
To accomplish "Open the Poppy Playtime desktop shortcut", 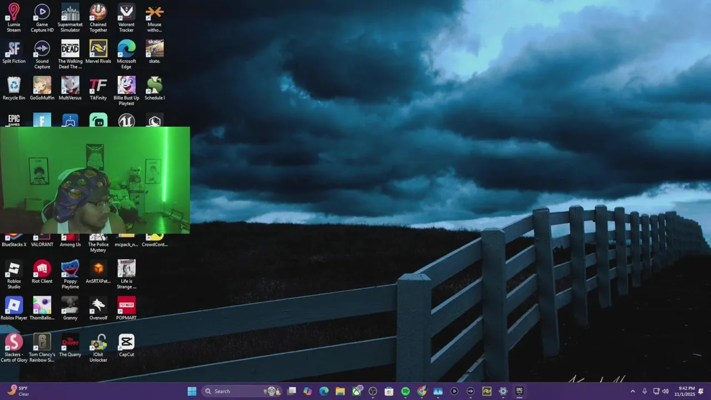I will [70, 274].
